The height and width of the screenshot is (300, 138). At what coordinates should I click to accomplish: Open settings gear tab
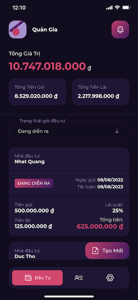tap(110, 277)
